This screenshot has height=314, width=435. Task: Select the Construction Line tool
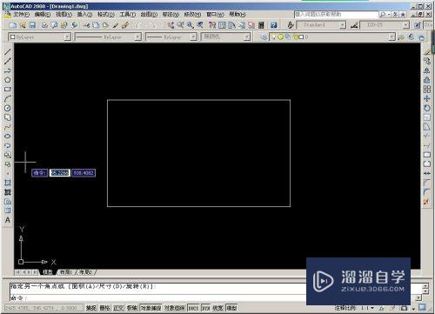click(8, 61)
